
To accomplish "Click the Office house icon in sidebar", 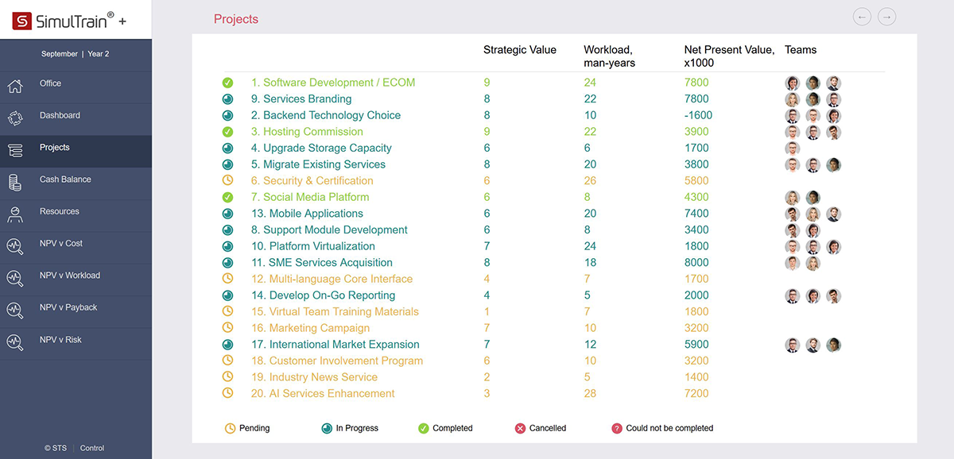I will click(15, 86).
